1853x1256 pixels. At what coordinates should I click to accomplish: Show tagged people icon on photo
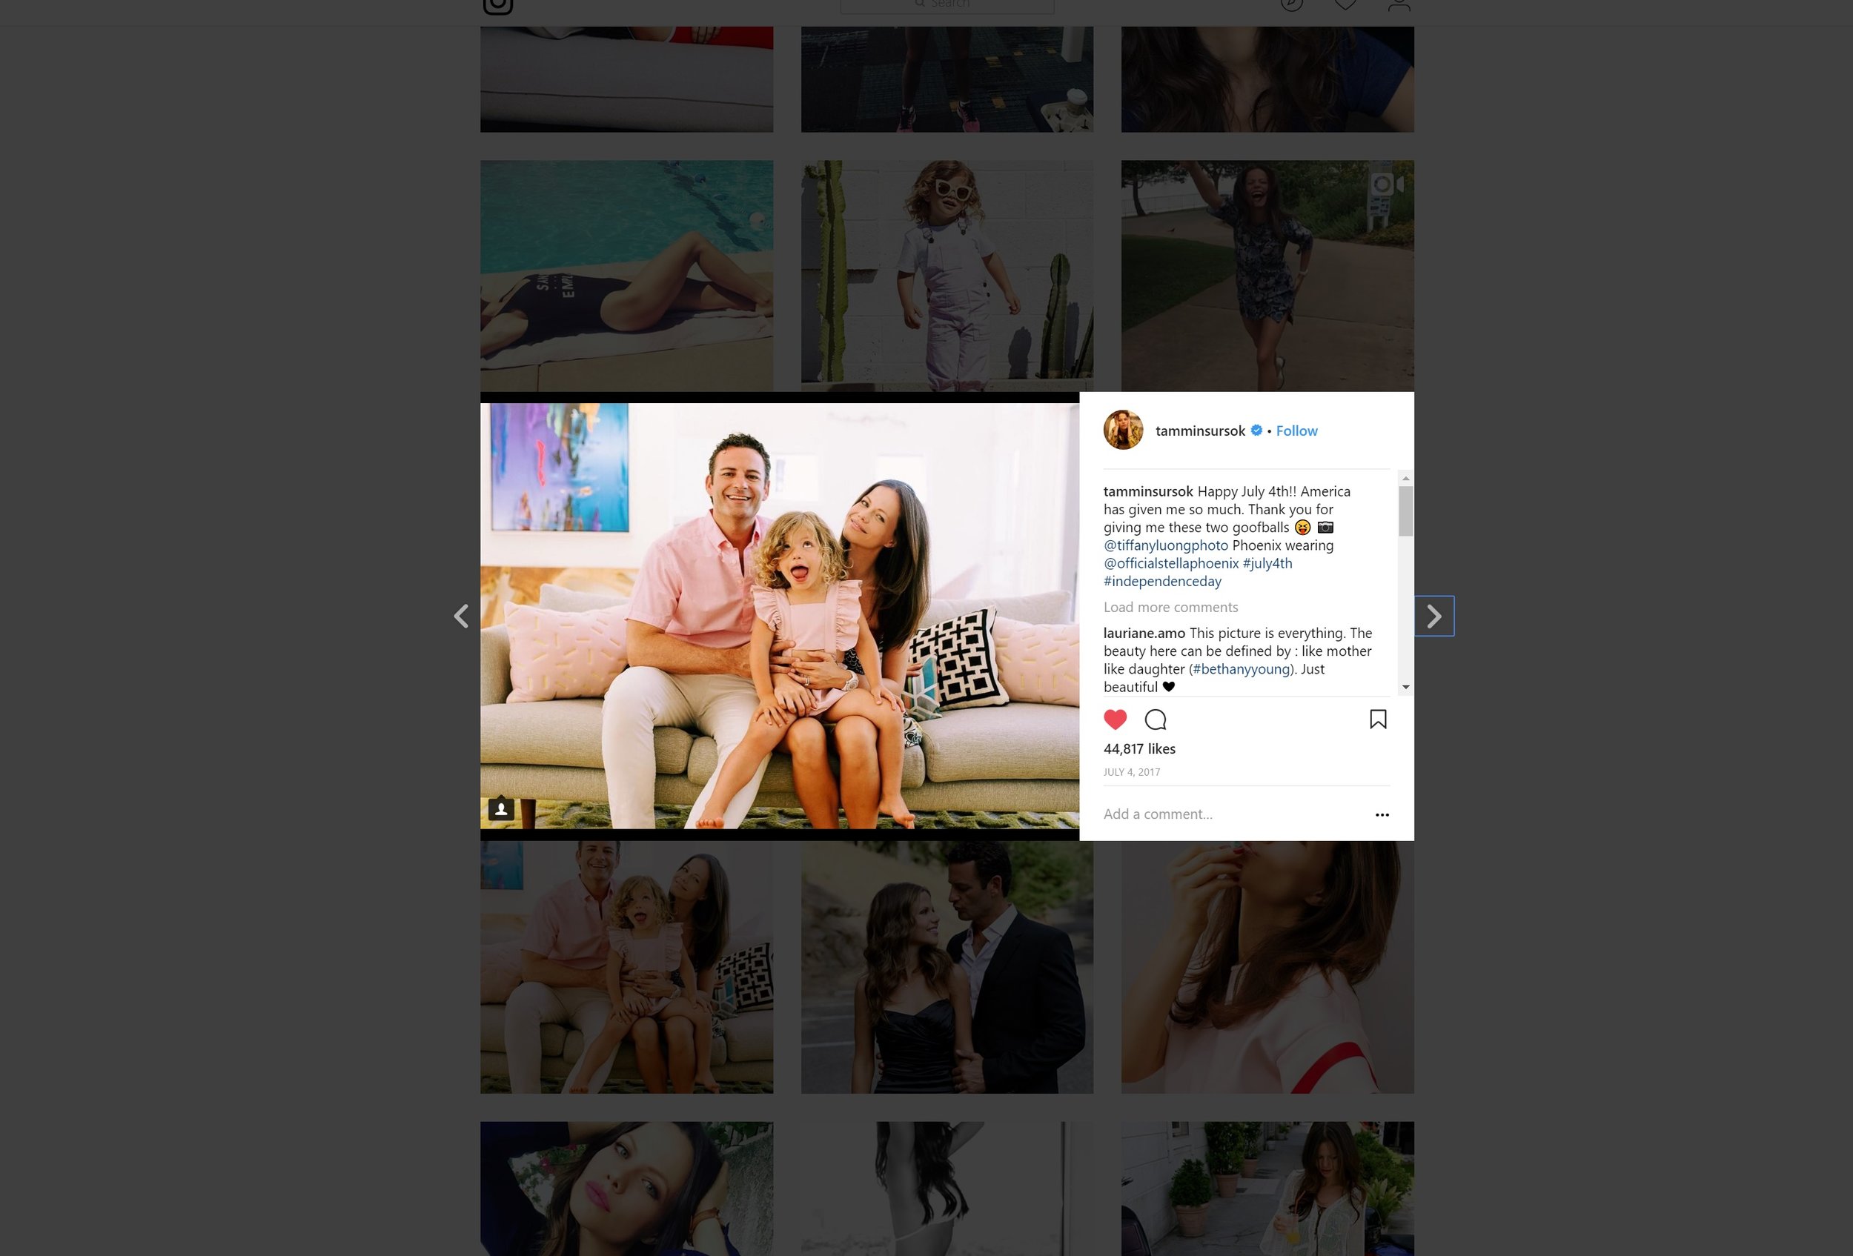coord(501,809)
